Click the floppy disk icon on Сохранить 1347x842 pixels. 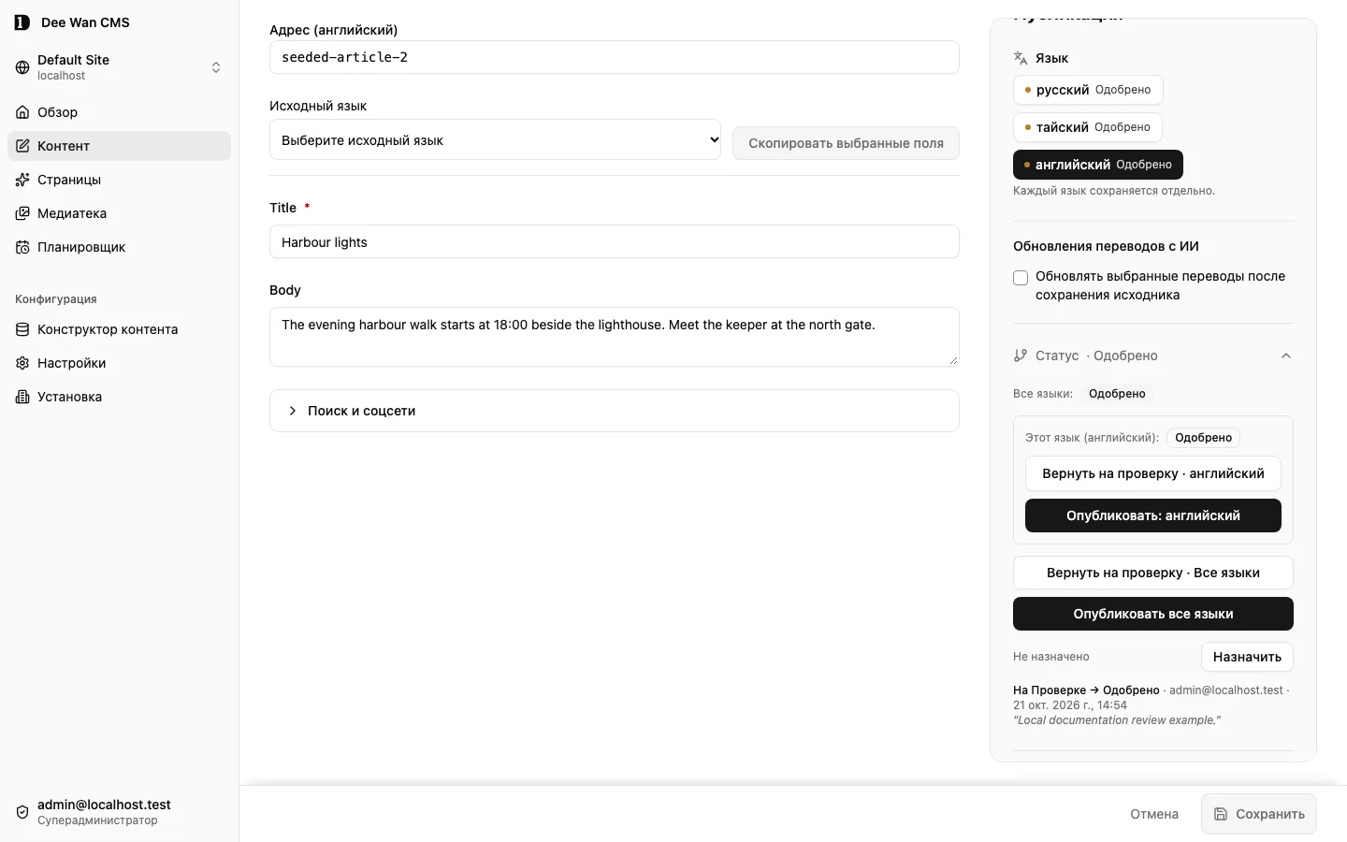(x=1221, y=814)
